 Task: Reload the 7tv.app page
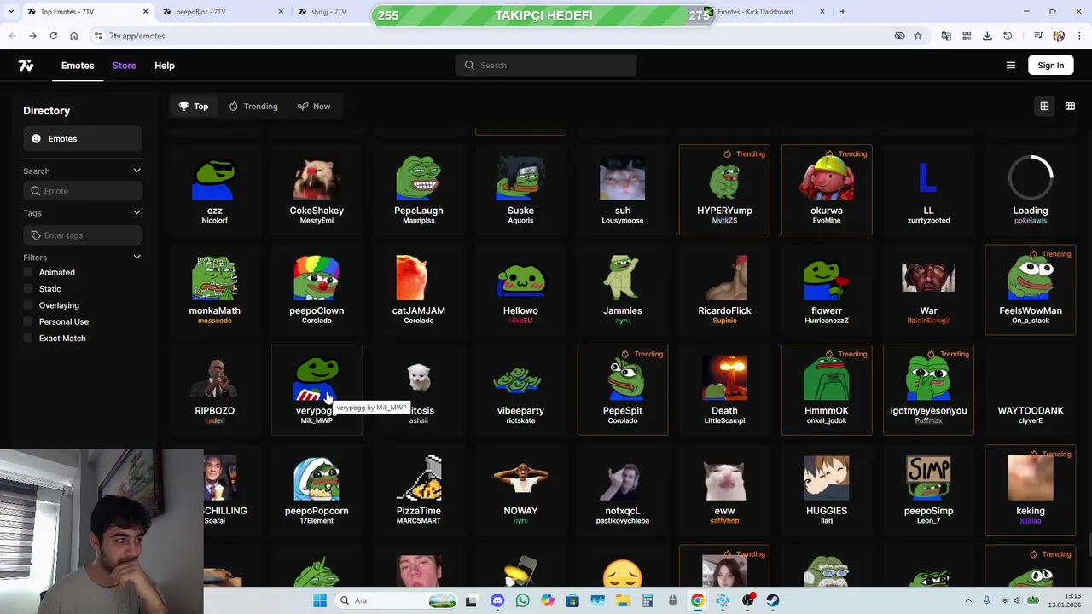53,36
